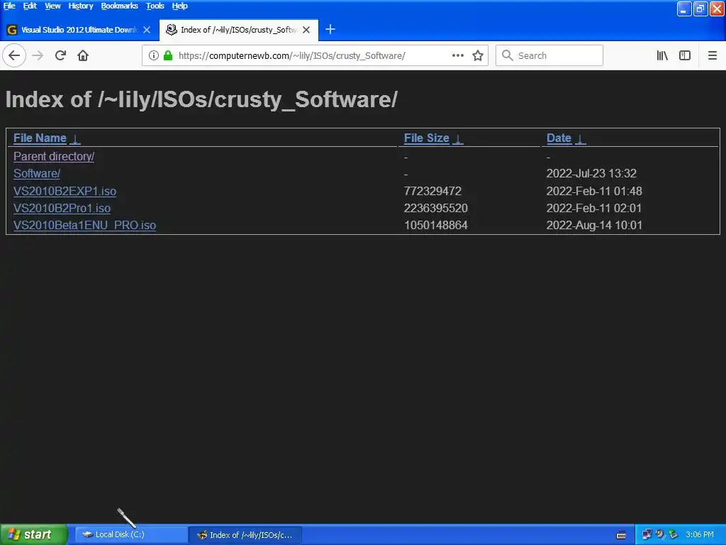Go back to the previous page

tap(14, 55)
